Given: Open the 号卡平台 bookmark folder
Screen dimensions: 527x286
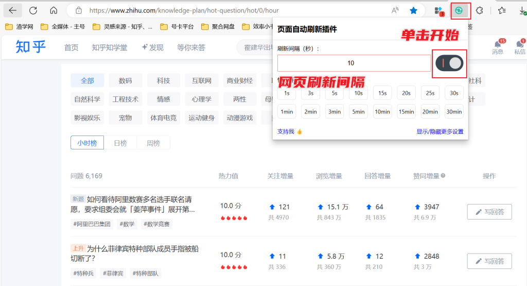Looking at the screenshot, I should pos(177,27).
